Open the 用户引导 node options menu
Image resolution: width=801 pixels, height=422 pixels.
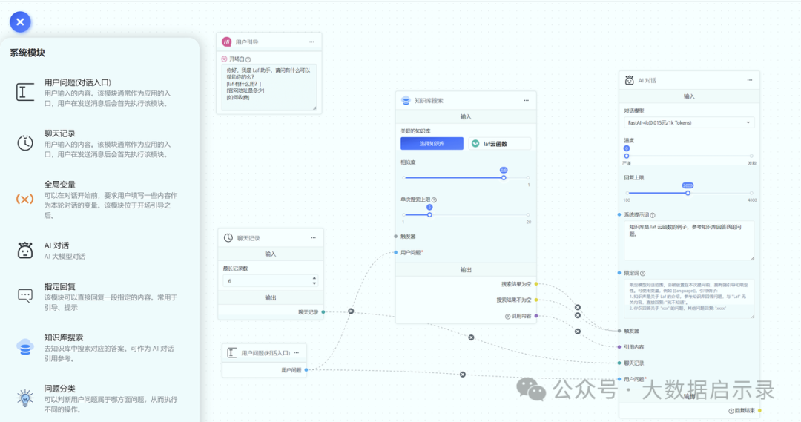(311, 42)
